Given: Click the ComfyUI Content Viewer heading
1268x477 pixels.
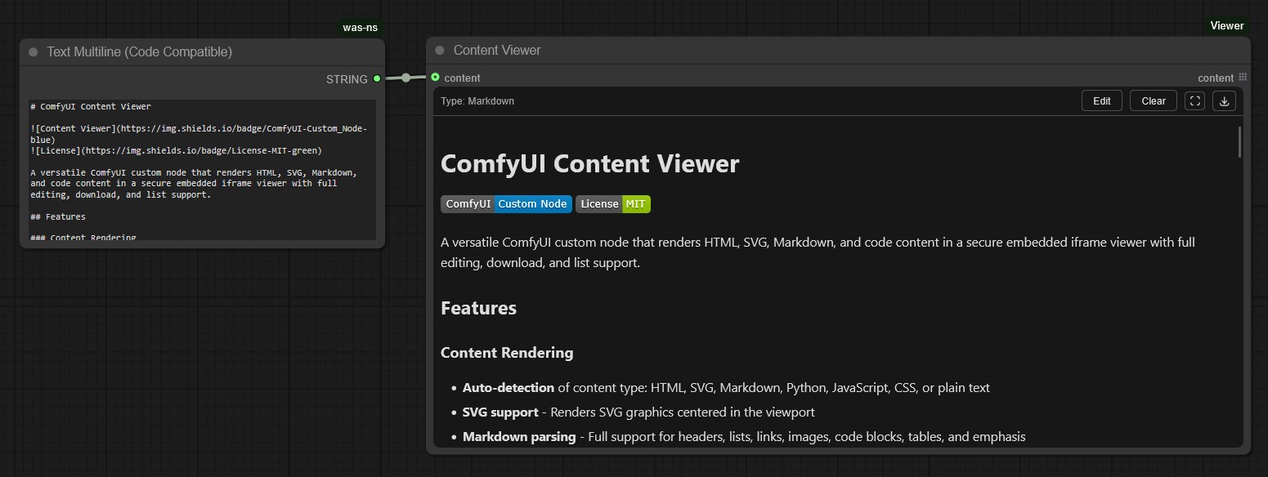Looking at the screenshot, I should click(x=589, y=163).
